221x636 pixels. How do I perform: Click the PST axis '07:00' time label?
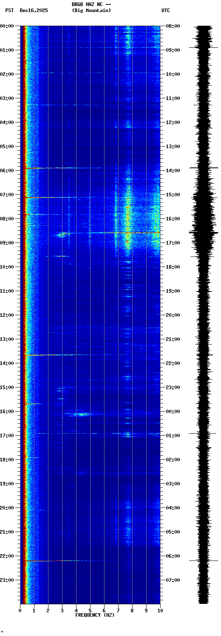[7, 195]
